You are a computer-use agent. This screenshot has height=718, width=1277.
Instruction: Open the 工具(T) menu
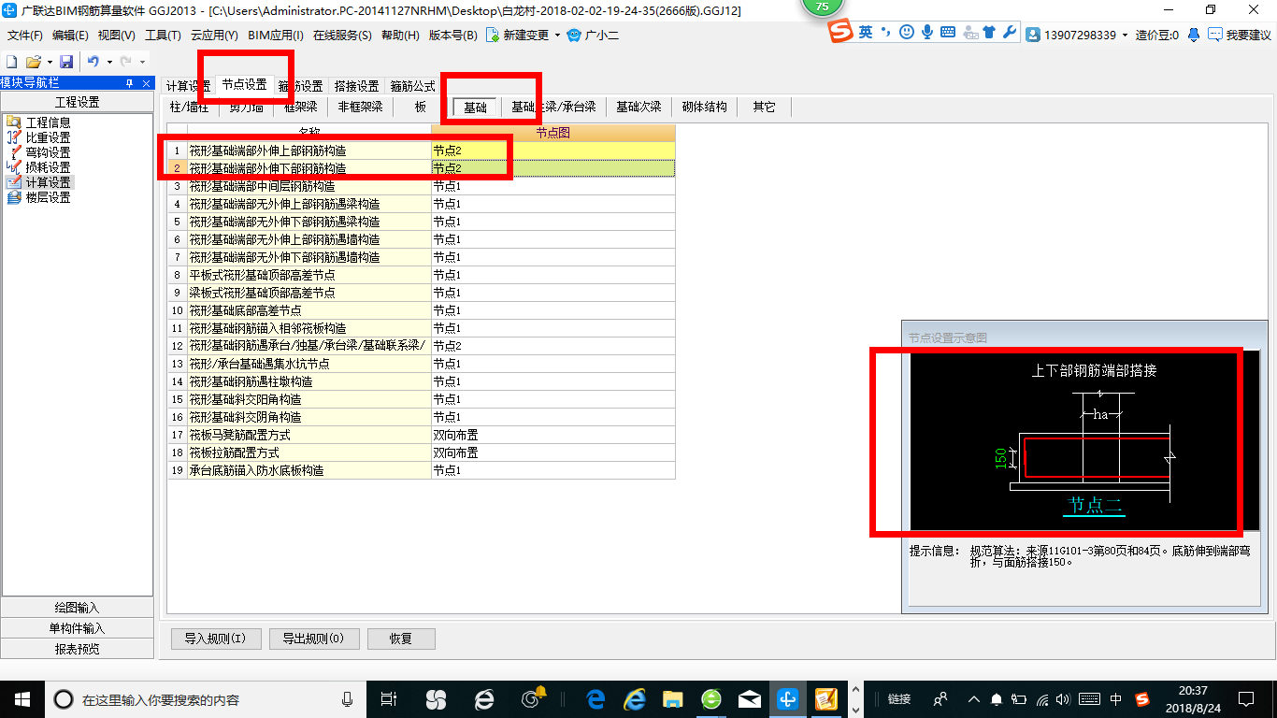point(163,36)
